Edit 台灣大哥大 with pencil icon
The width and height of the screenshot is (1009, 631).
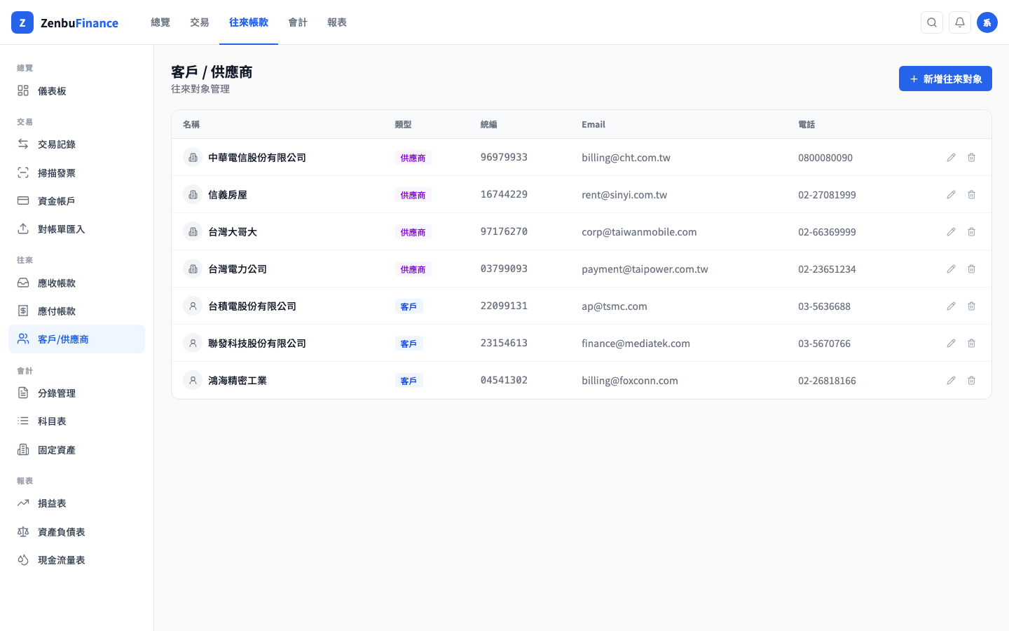pyautogui.click(x=951, y=232)
